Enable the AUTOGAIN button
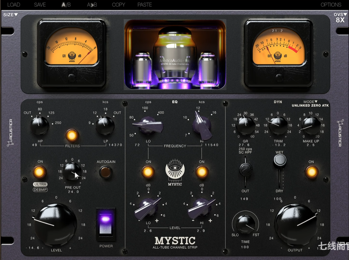 pos(106,172)
